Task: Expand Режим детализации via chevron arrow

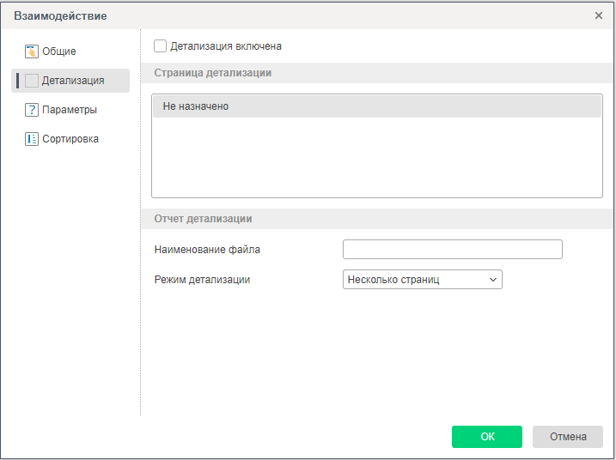Action: [493, 280]
